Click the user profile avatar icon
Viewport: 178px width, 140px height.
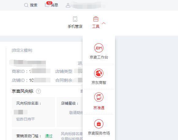point(68,5)
